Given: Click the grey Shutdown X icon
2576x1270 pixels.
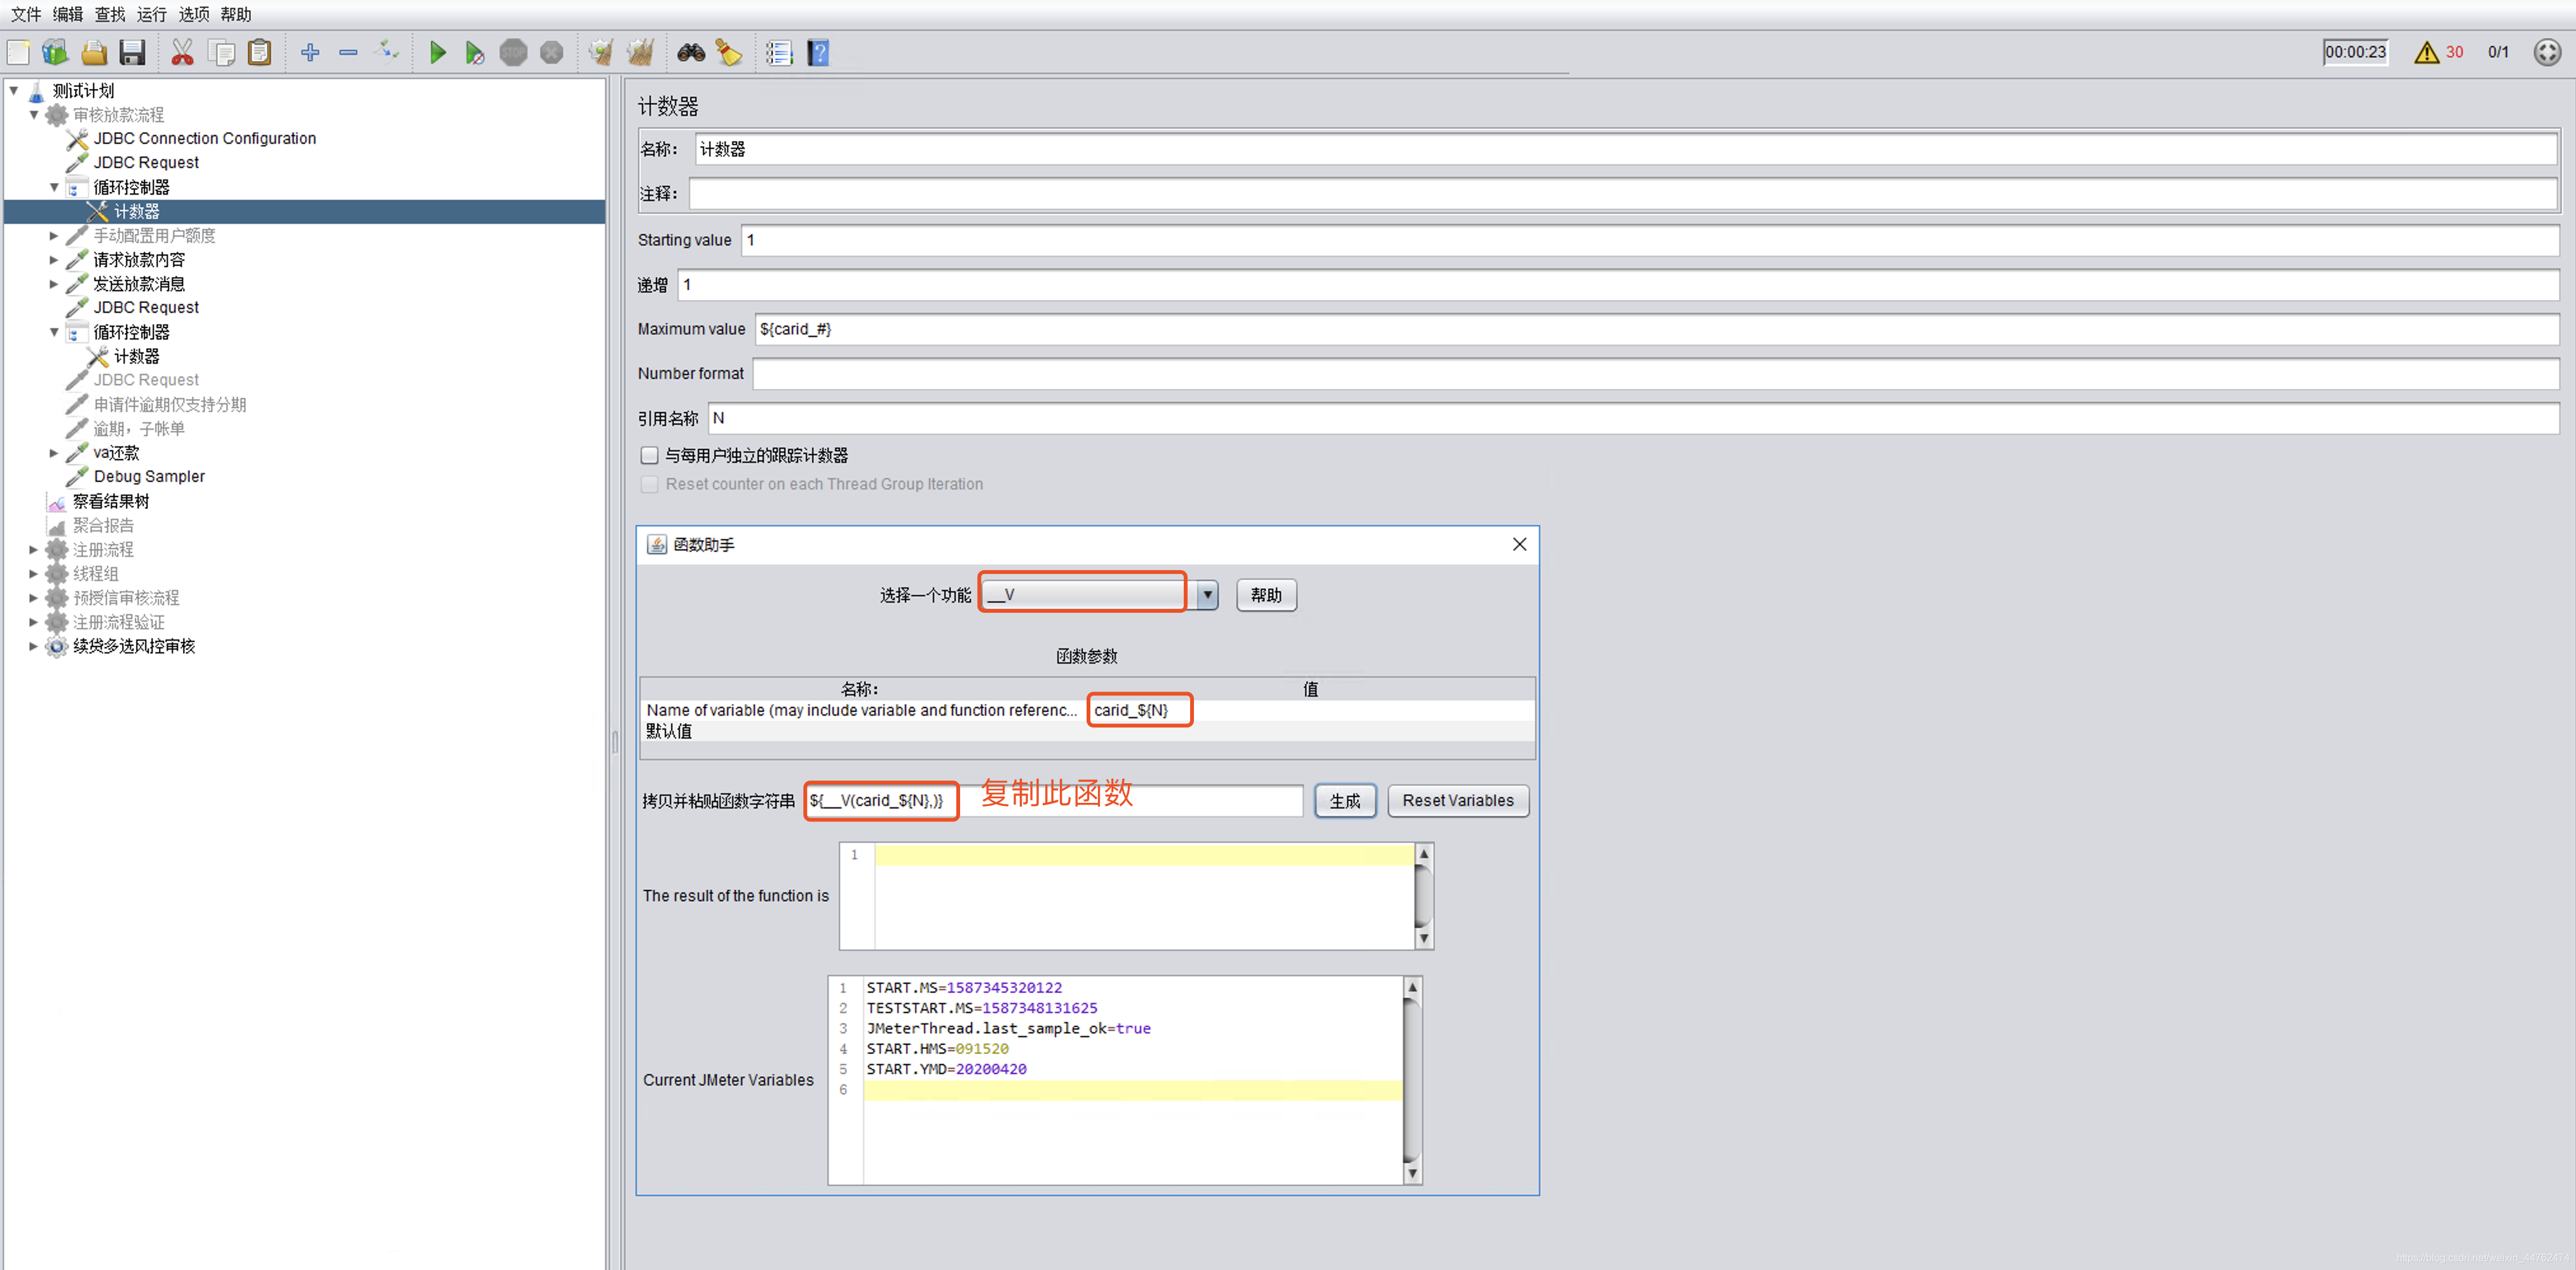Looking at the screenshot, I should (551, 52).
